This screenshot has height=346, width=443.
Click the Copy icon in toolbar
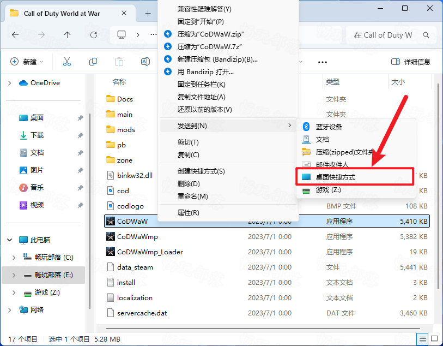pos(93,62)
